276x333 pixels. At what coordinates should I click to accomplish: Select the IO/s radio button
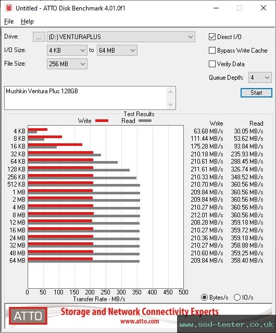237,298
